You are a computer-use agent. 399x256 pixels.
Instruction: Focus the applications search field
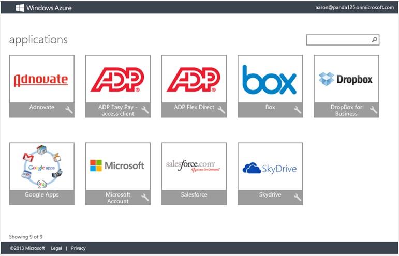point(343,40)
